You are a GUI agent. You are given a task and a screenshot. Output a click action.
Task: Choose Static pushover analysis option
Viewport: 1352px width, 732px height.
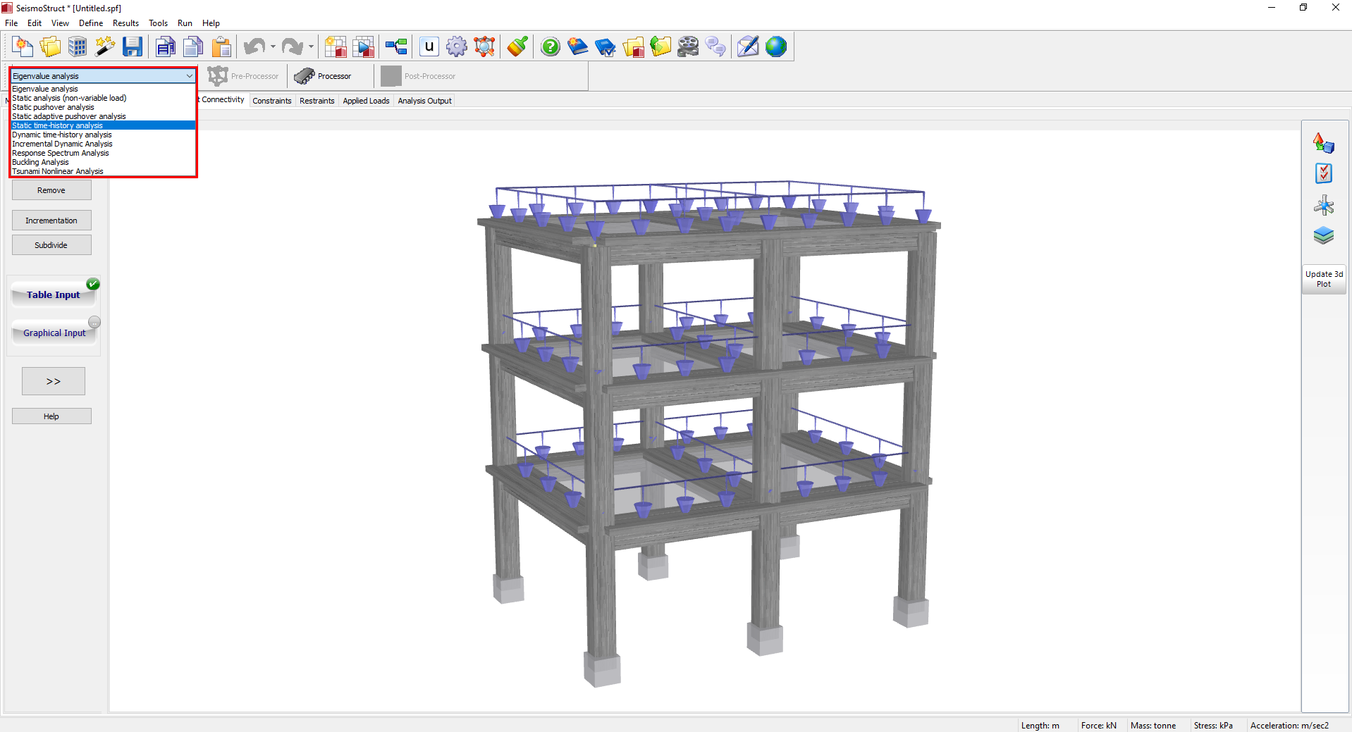tap(53, 107)
